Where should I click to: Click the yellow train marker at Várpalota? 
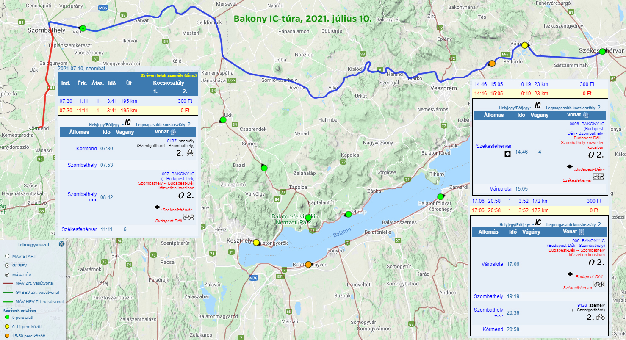(525, 45)
